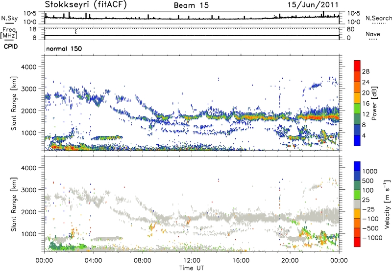
Task: Click the N.Search legend label
Action: pyautogui.click(x=378, y=18)
